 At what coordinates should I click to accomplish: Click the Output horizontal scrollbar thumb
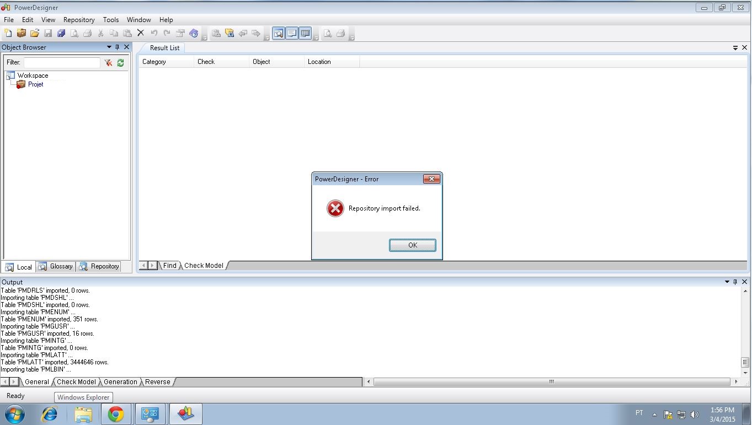point(552,381)
